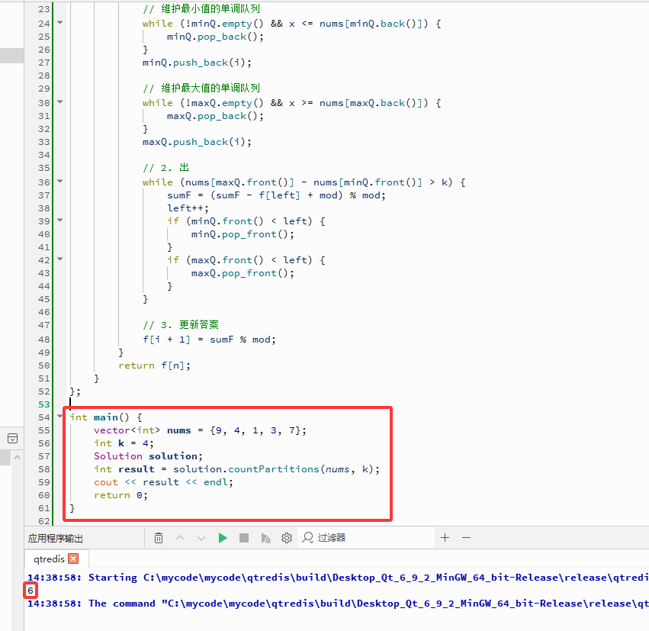Screen dimensions: 649x631
Task: Collapse the if block at line 39
Action: tap(60, 221)
